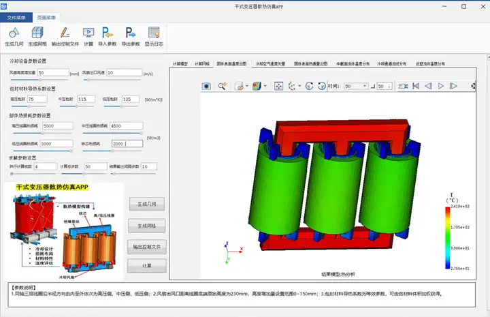This screenshot has width=490, height=317.
Task: Click the 生成几何 button beside the illustration
Action: pos(147,204)
